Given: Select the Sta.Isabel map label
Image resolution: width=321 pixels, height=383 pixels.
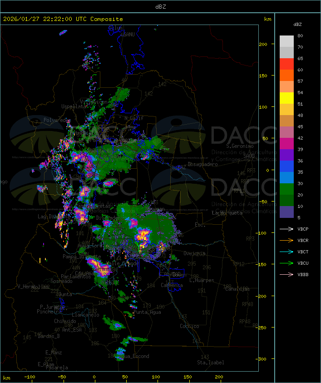Looking at the screenshot, I should pyautogui.click(x=210, y=363).
